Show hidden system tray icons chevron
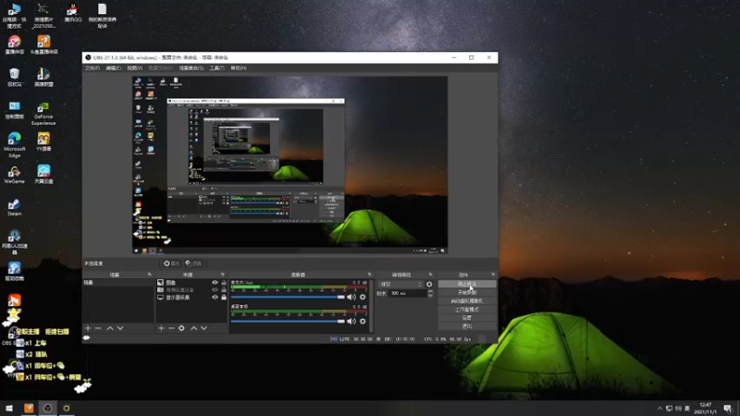The width and height of the screenshot is (740, 416). coord(660,409)
